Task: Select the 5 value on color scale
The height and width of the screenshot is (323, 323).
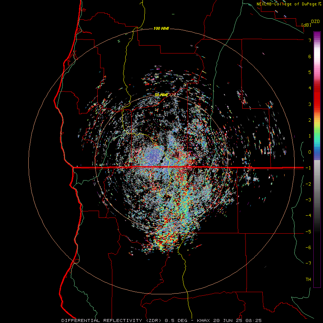Action: tap(310, 72)
